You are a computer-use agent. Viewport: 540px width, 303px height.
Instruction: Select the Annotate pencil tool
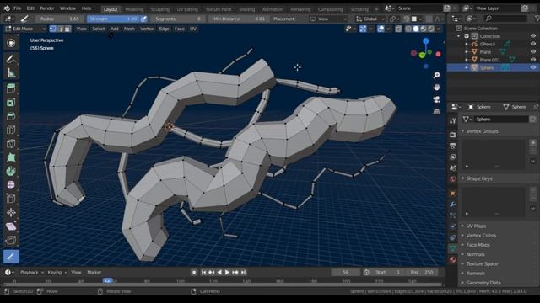[x=11, y=59]
